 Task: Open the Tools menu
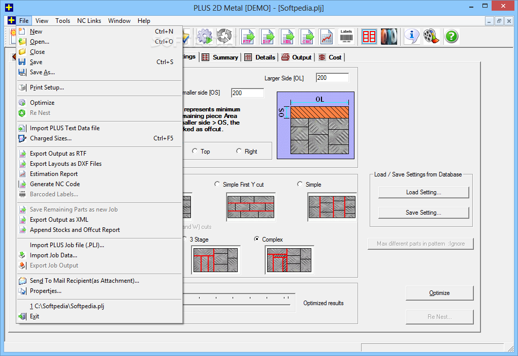(63, 20)
